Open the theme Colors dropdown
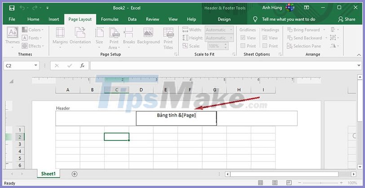Viewport: 365px width, 188px height. click(32, 30)
